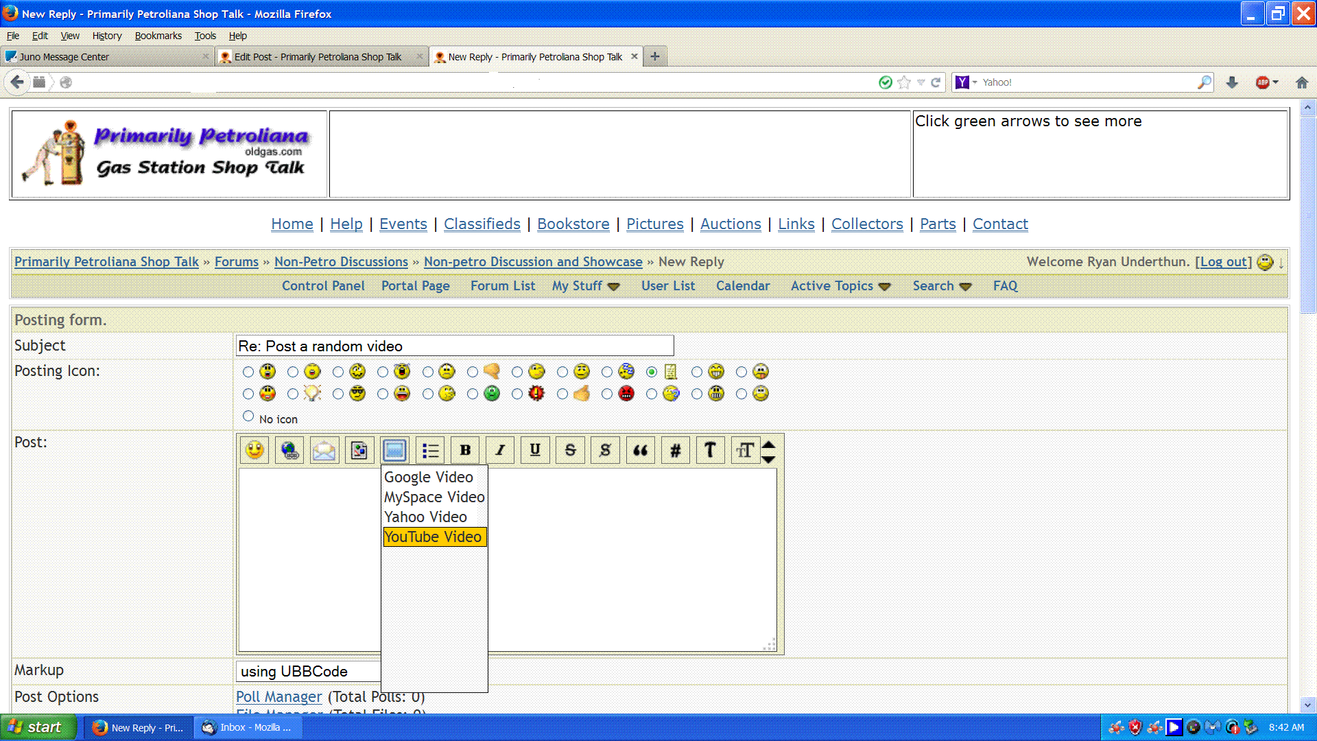The height and width of the screenshot is (741, 1317).
Task: Click the Log out link
Action: 1224,262
